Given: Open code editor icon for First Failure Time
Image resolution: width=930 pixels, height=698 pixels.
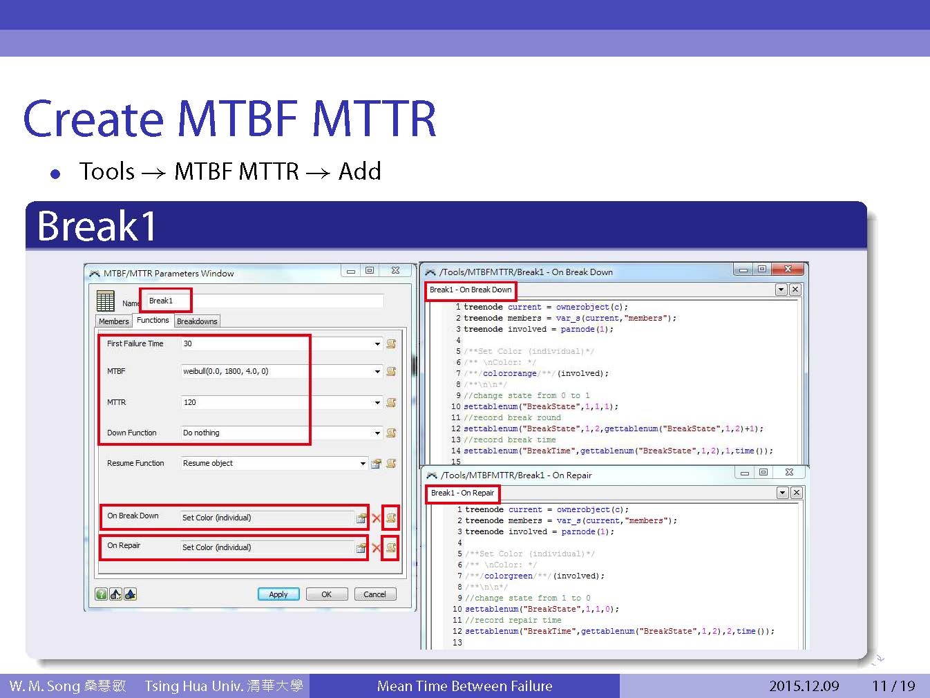Looking at the screenshot, I should 391,343.
